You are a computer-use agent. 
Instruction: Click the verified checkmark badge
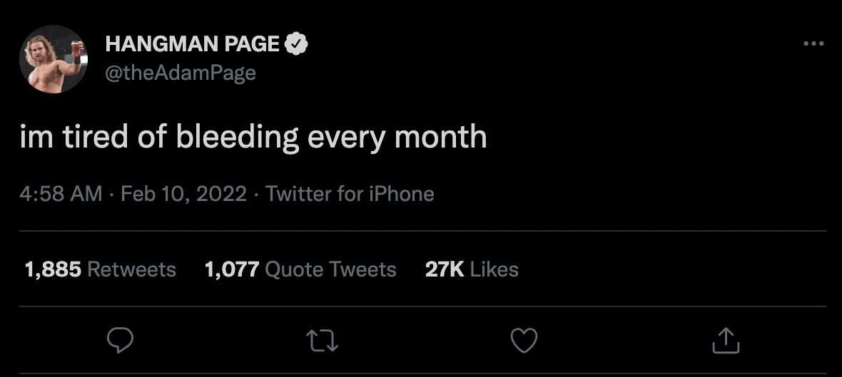pos(296,44)
